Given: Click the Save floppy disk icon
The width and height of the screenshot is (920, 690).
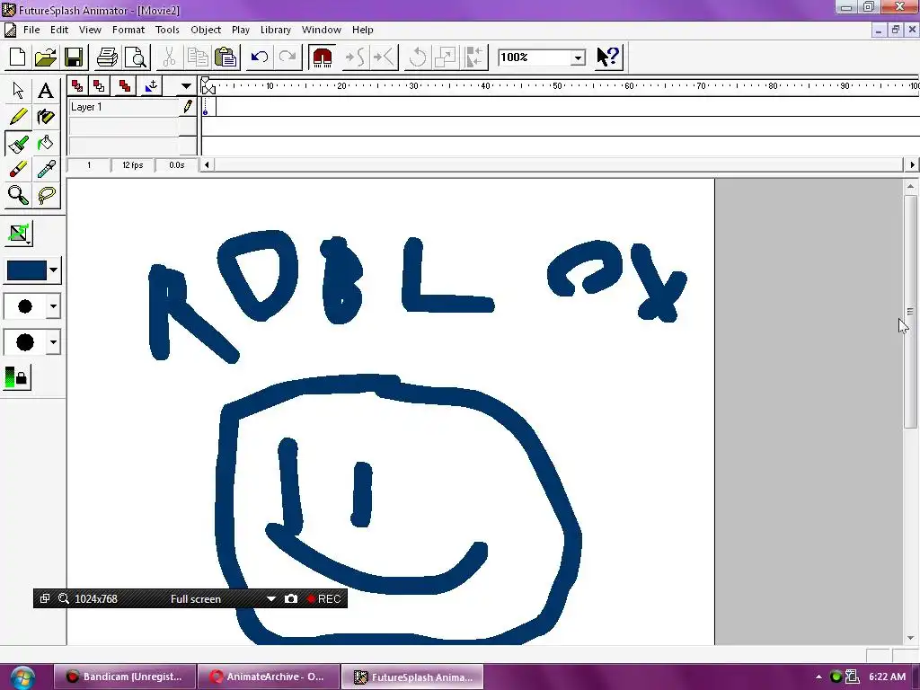Looking at the screenshot, I should point(74,57).
